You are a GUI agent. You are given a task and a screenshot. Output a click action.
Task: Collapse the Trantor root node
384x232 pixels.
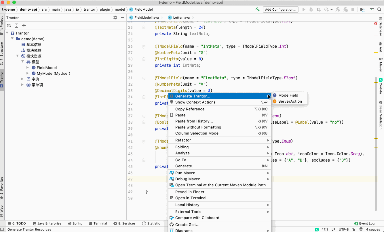(7, 33)
